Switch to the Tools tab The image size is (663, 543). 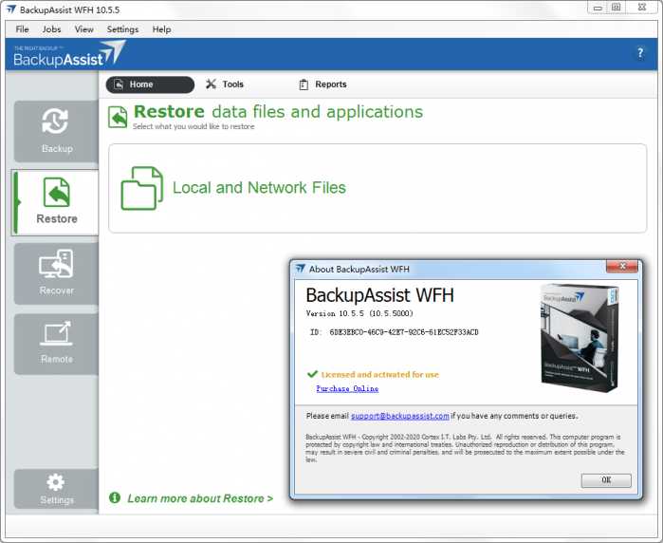(225, 84)
